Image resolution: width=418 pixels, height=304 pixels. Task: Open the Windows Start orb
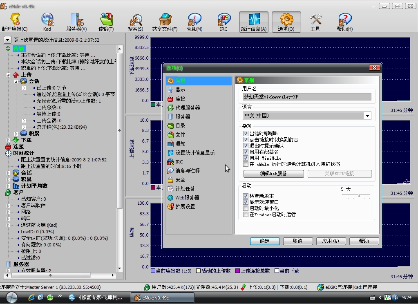[x=12, y=297]
